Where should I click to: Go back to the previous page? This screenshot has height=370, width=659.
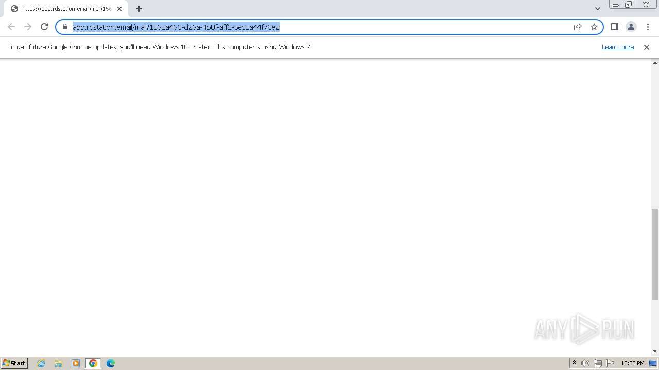[x=11, y=27]
